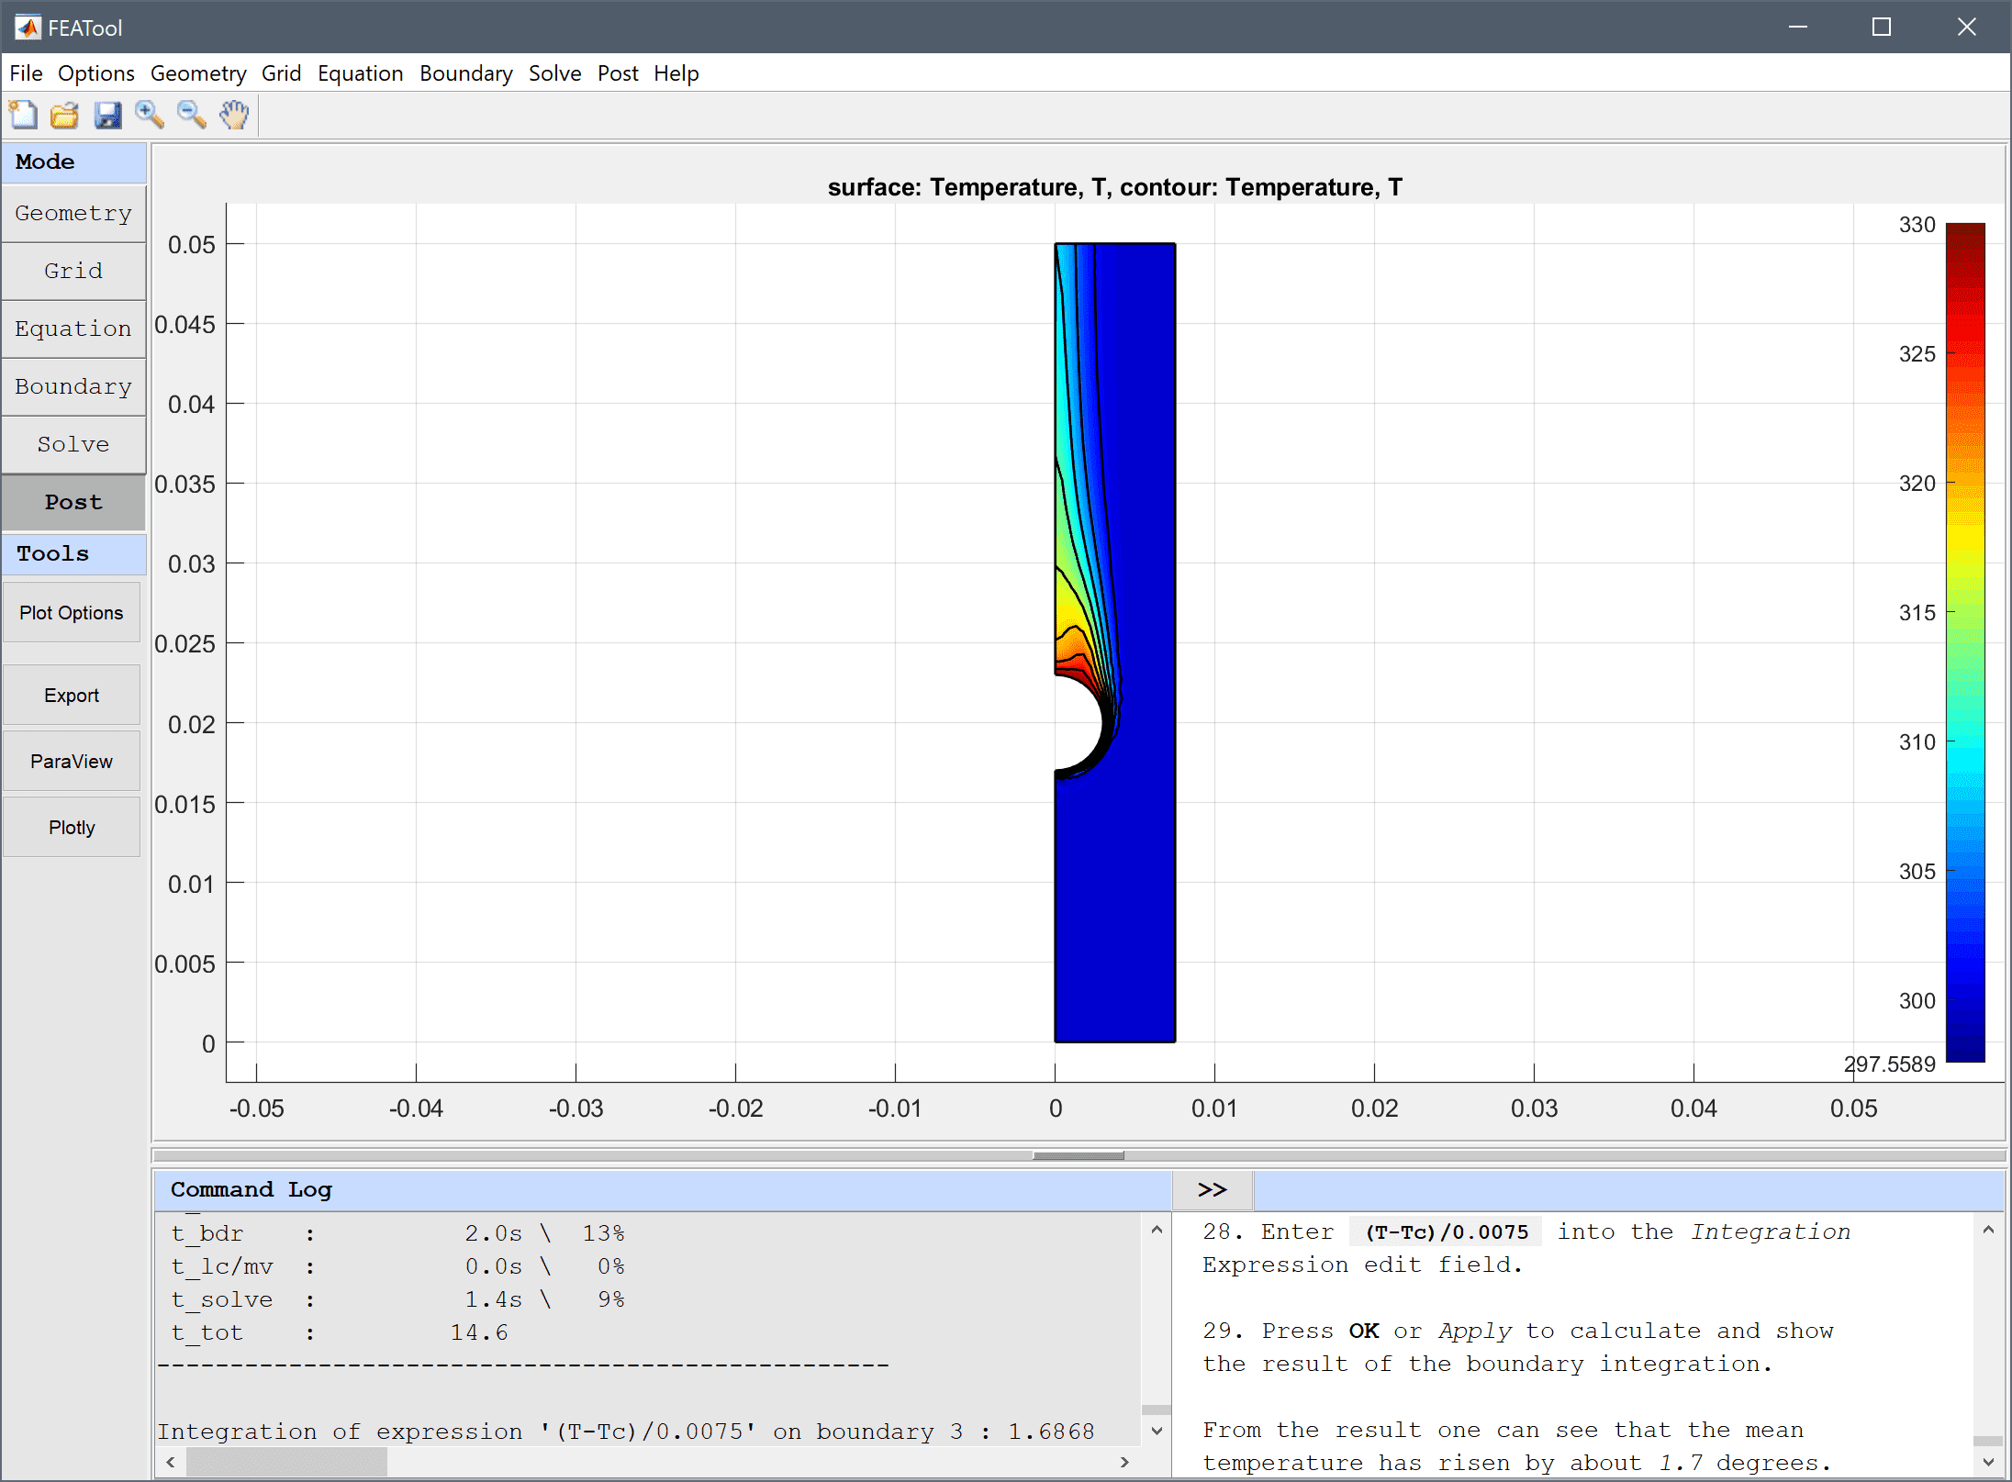Select the Pan hand tool
The width and height of the screenshot is (2012, 1482).
point(235,115)
